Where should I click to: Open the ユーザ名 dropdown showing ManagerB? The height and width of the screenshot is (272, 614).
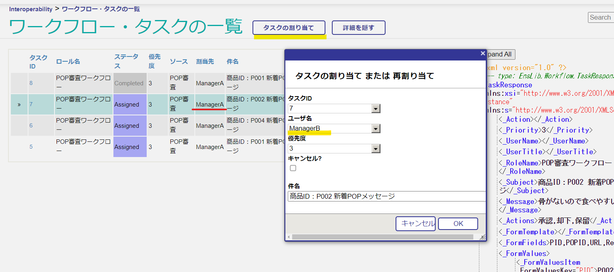tap(376, 129)
